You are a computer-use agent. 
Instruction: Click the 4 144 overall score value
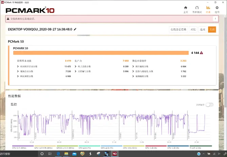click(195, 53)
